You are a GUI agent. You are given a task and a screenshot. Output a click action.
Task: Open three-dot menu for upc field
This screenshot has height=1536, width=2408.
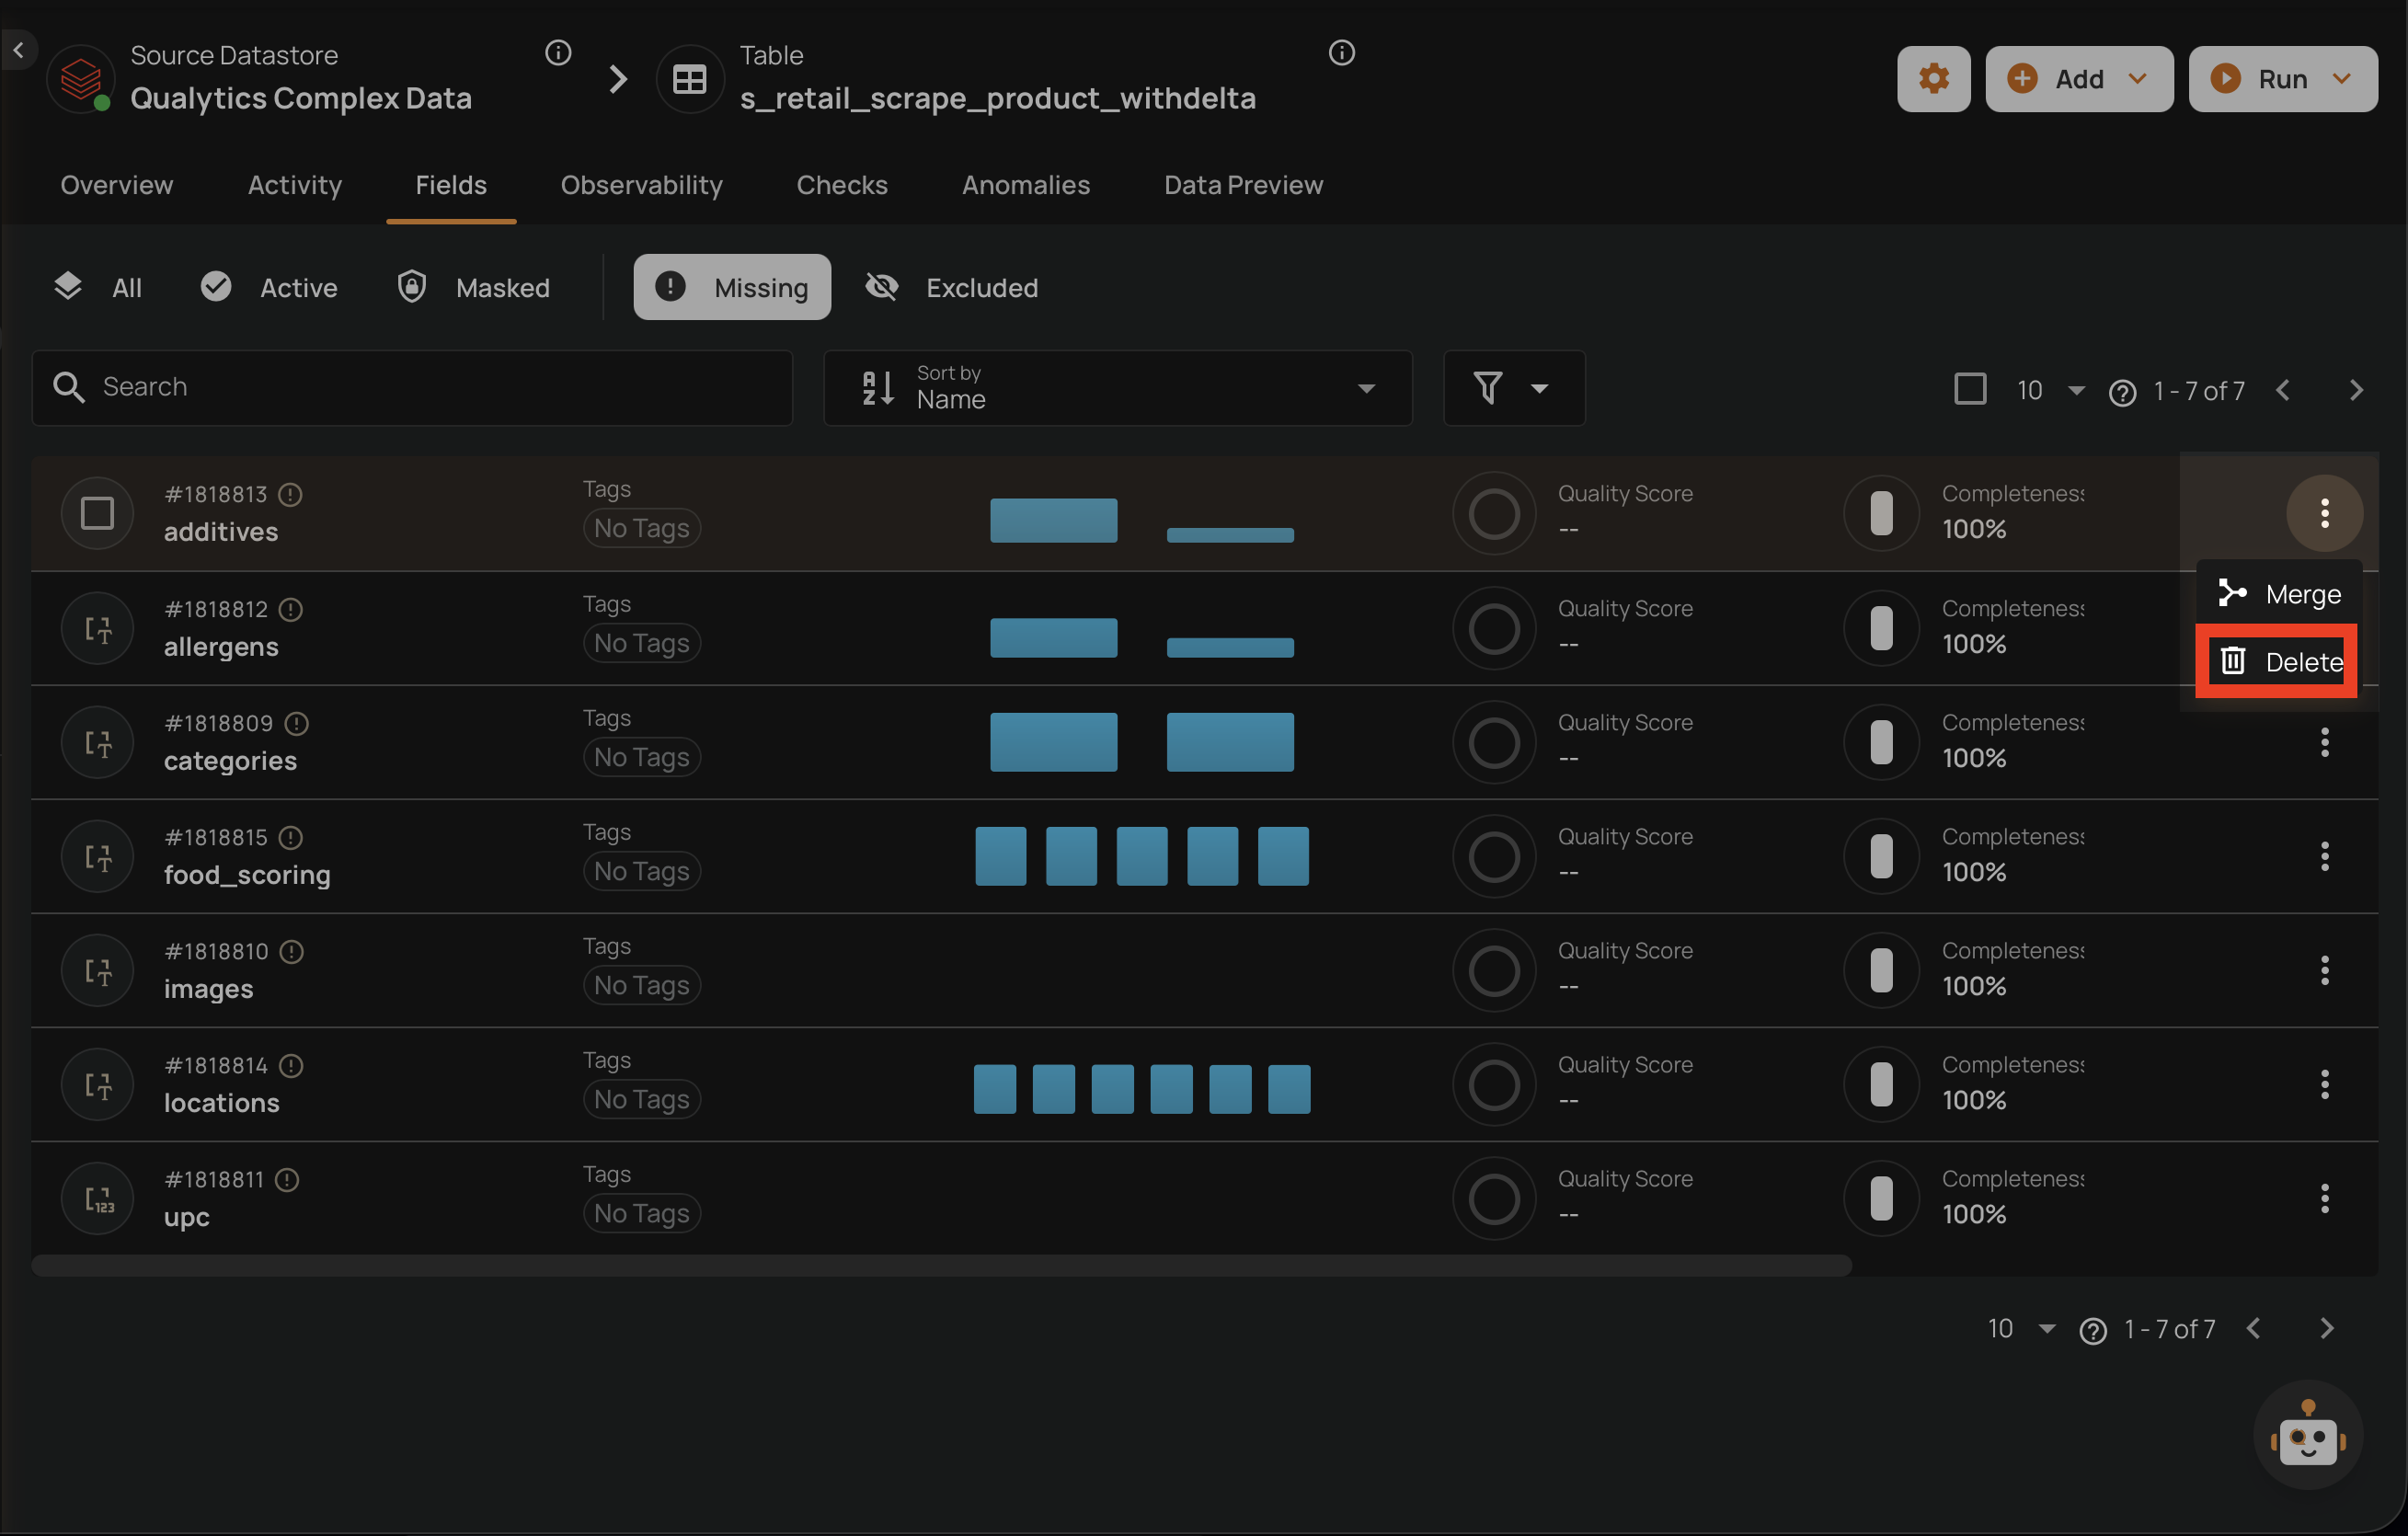tap(2324, 1198)
